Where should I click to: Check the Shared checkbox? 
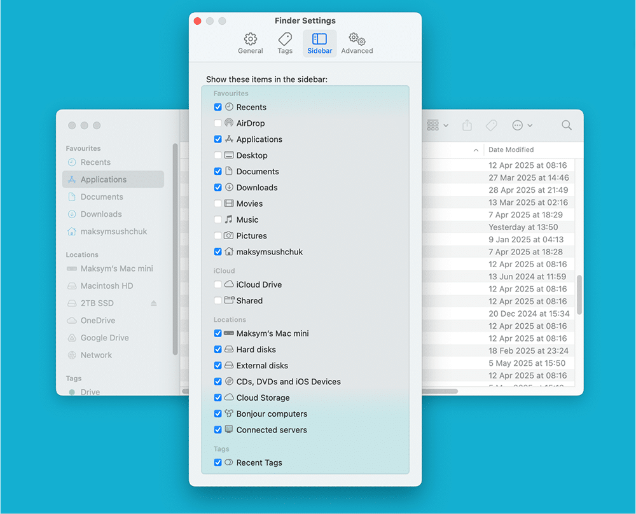pos(218,301)
